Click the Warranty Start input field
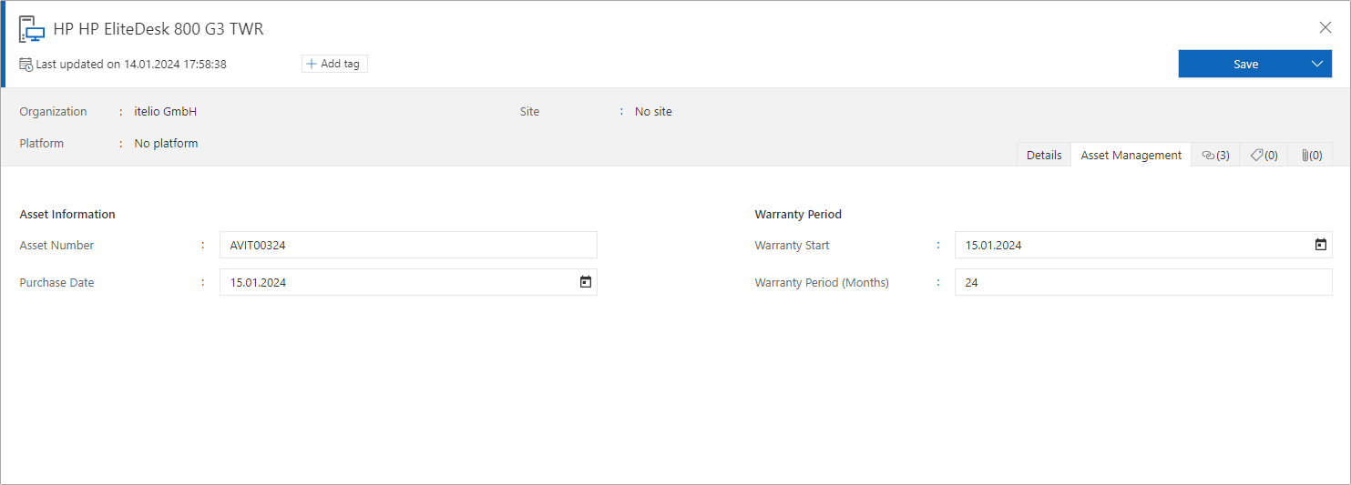The width and height of the screenshot is (1351, 485). 1143,245
